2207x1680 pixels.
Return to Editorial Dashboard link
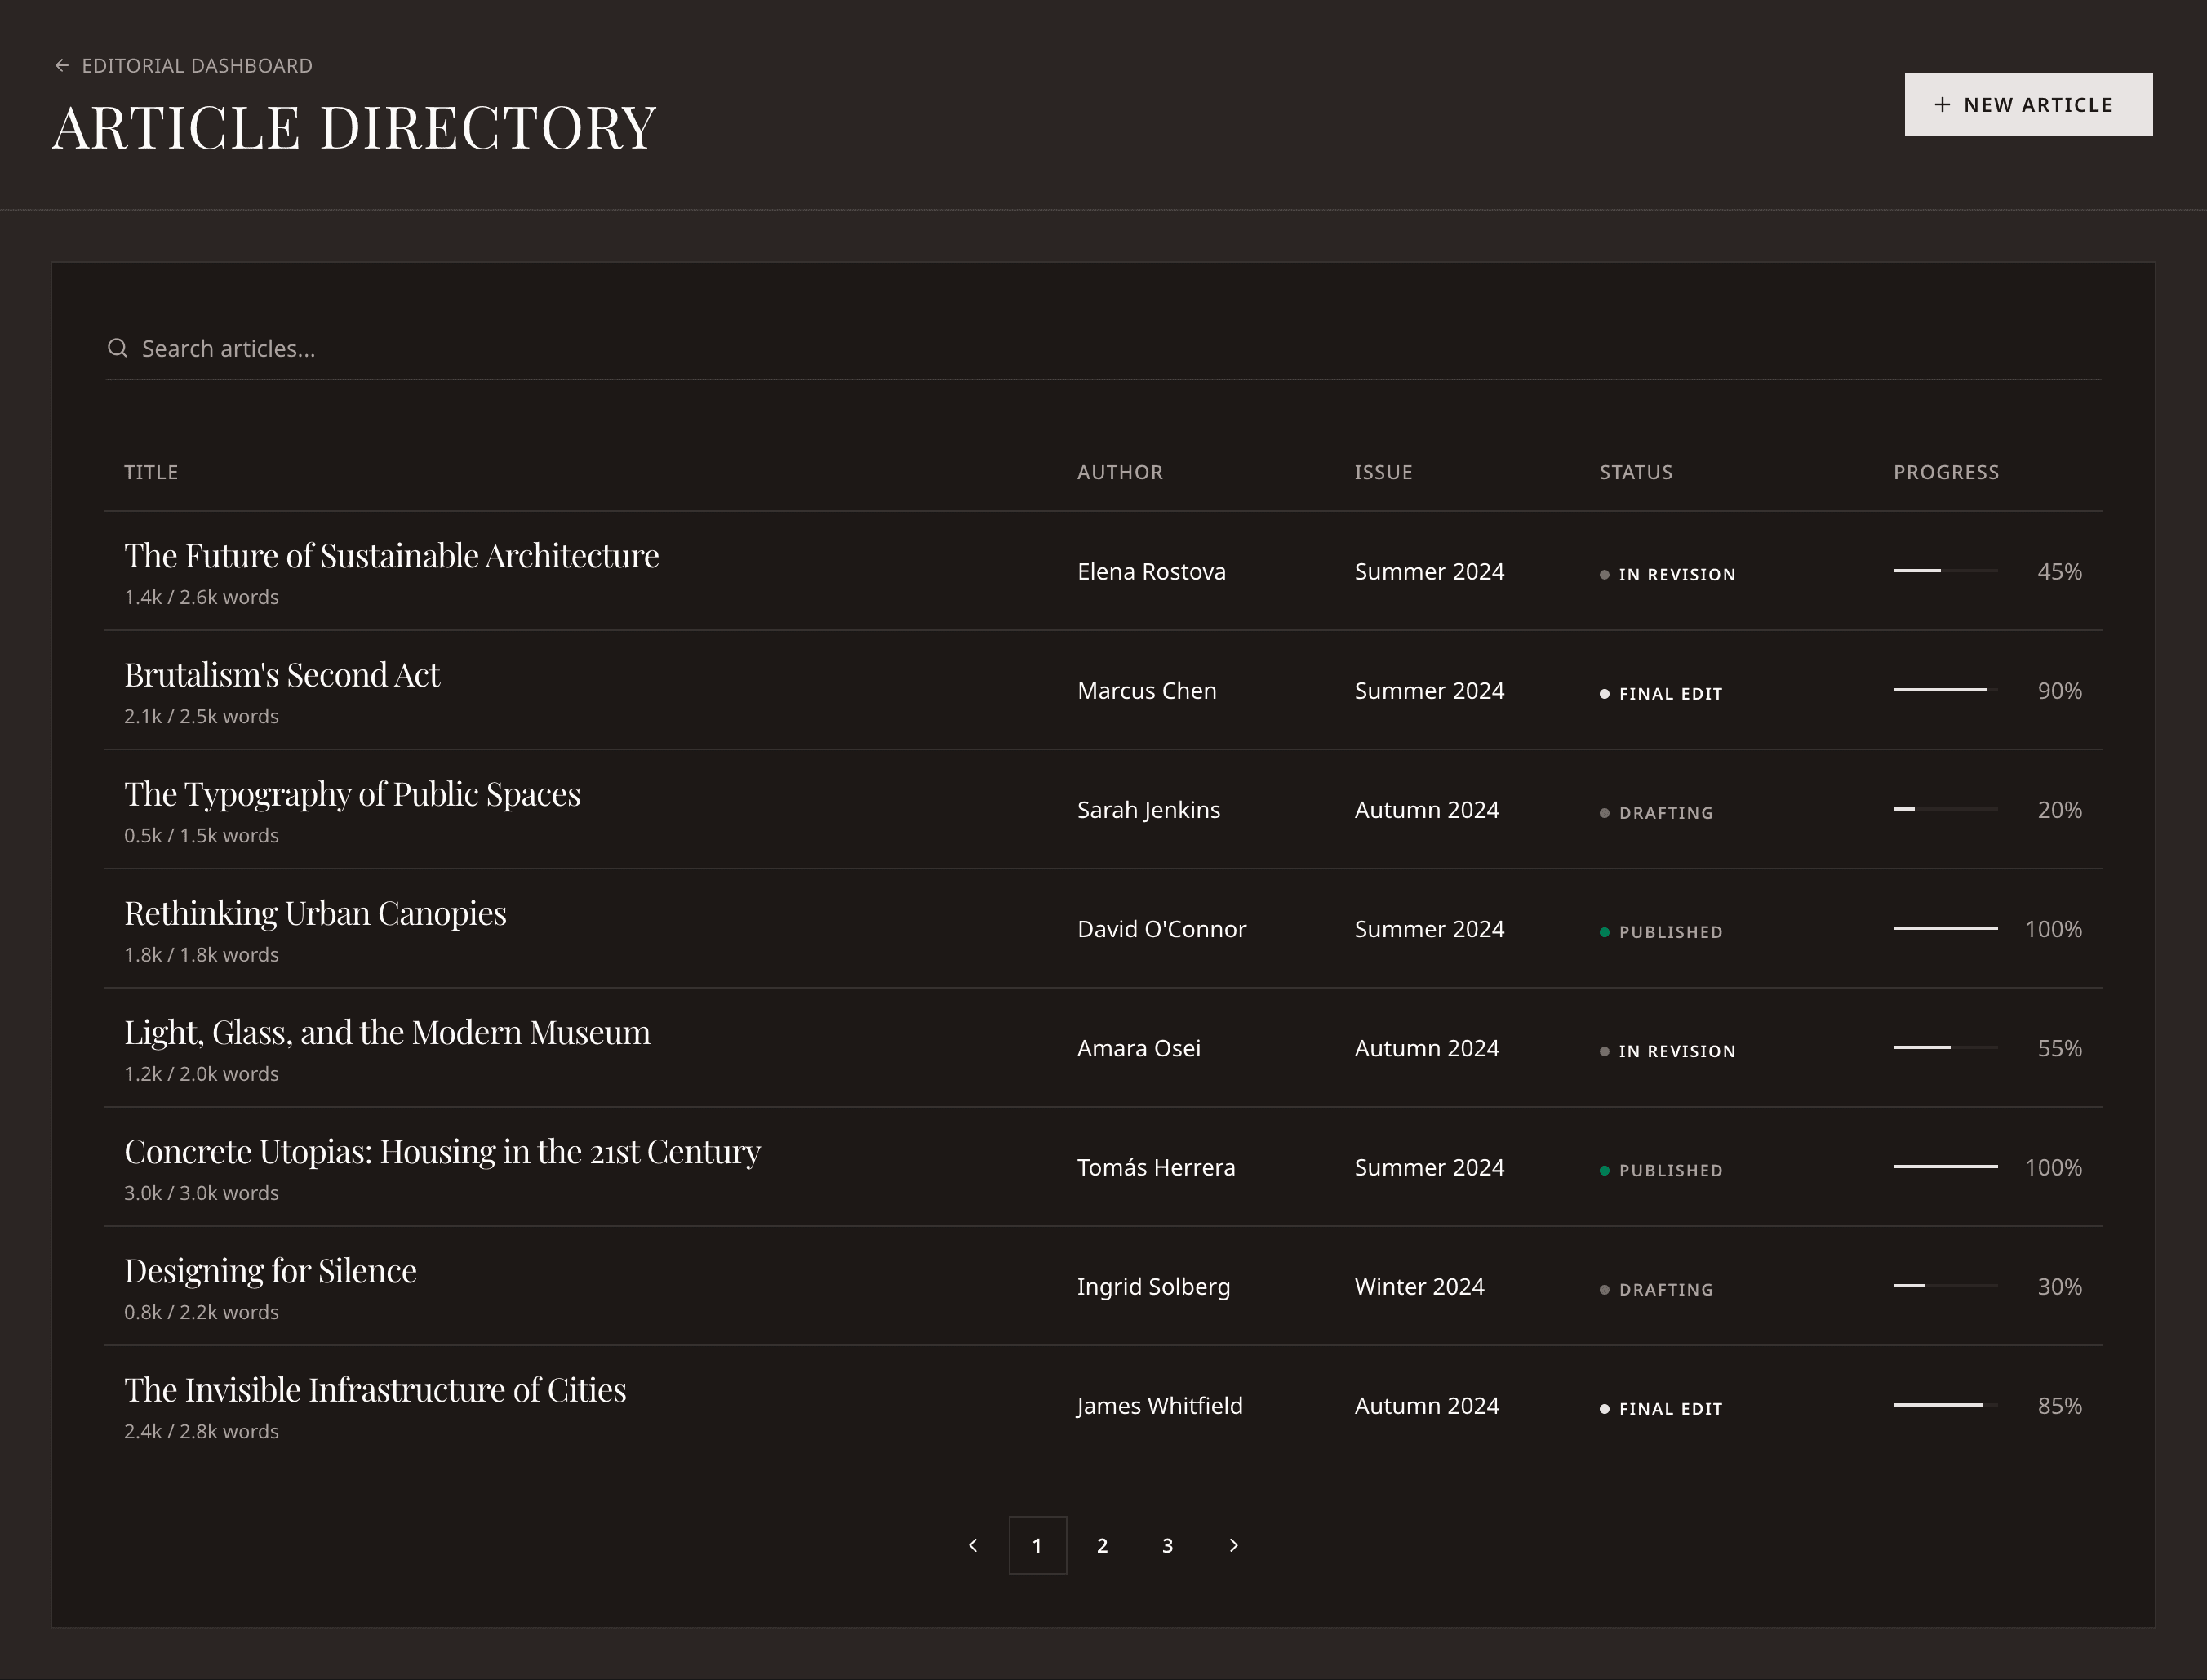point(197,66)
